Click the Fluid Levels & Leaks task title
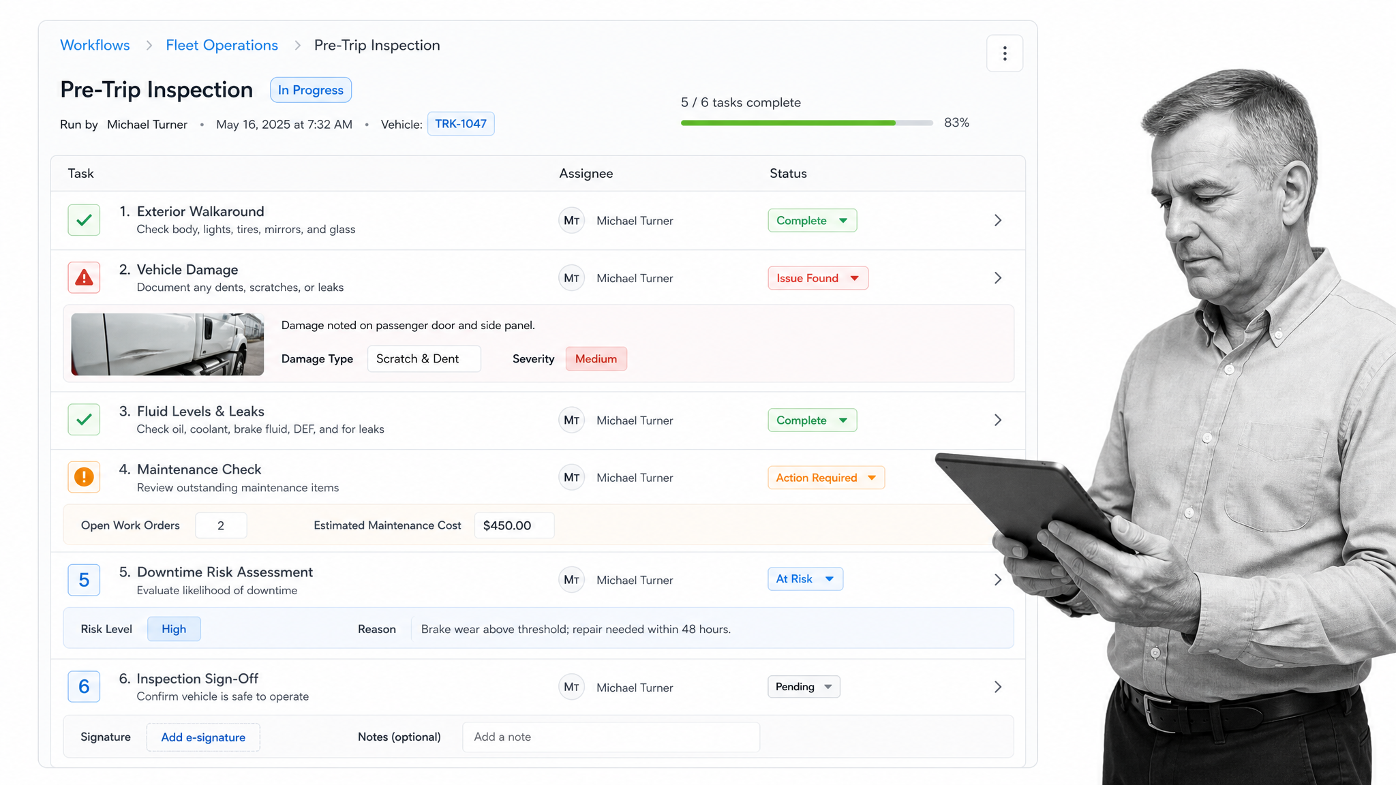The image size is (1396, 785). pos(200,411)
